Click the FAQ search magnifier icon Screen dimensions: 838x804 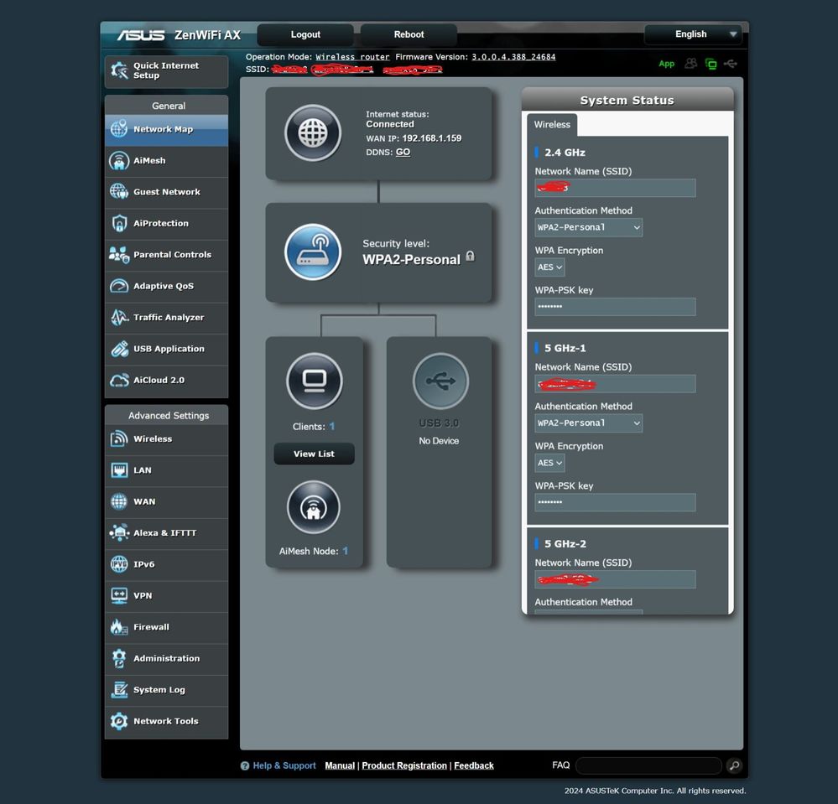[734, 765]
